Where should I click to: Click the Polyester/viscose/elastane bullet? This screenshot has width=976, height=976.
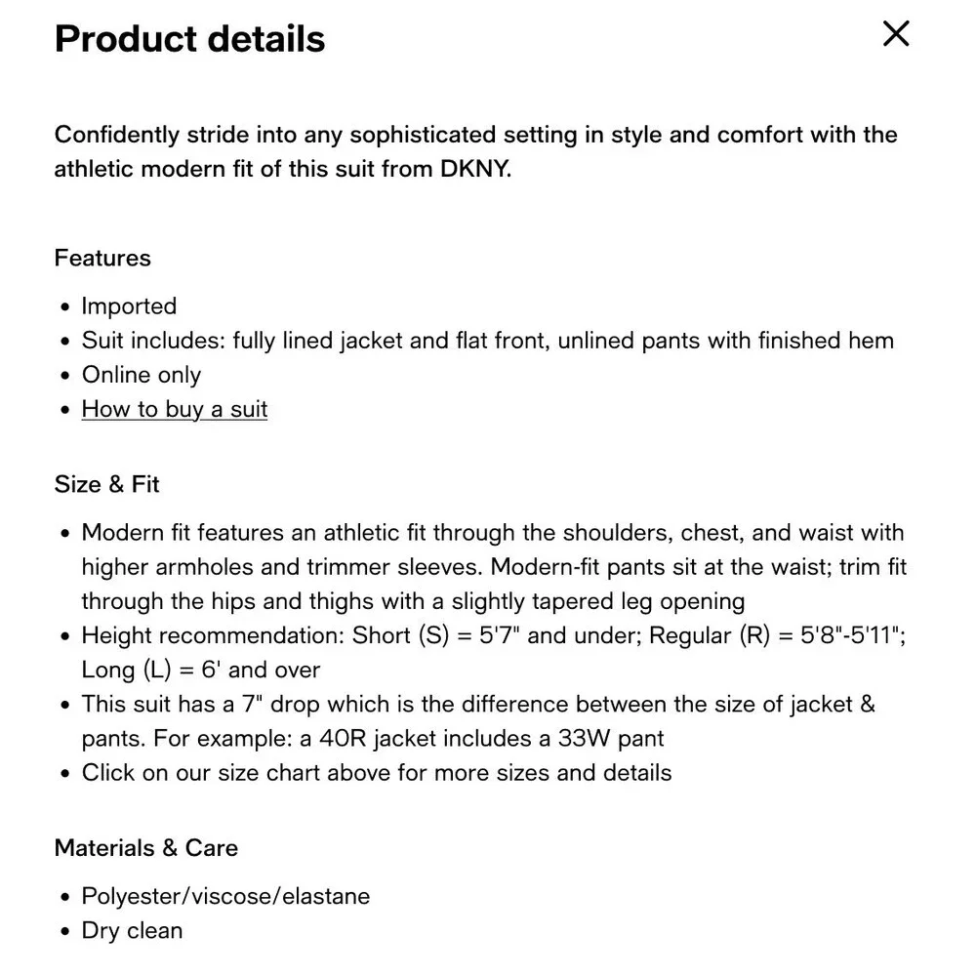[226, 896]
